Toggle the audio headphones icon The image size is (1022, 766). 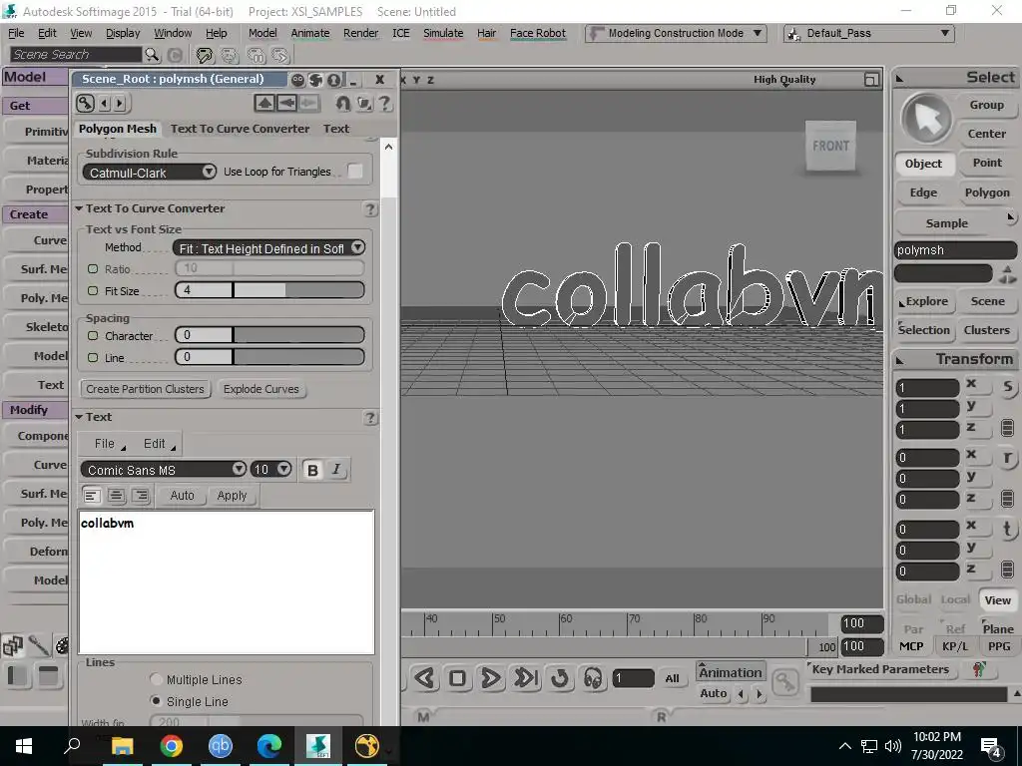pyautogui.click(x=593, y=678)
